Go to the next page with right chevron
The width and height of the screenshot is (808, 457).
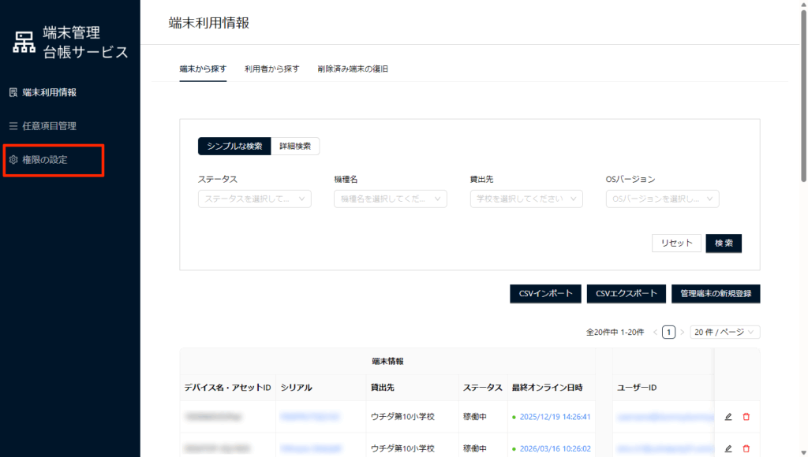tap(683, 333)
